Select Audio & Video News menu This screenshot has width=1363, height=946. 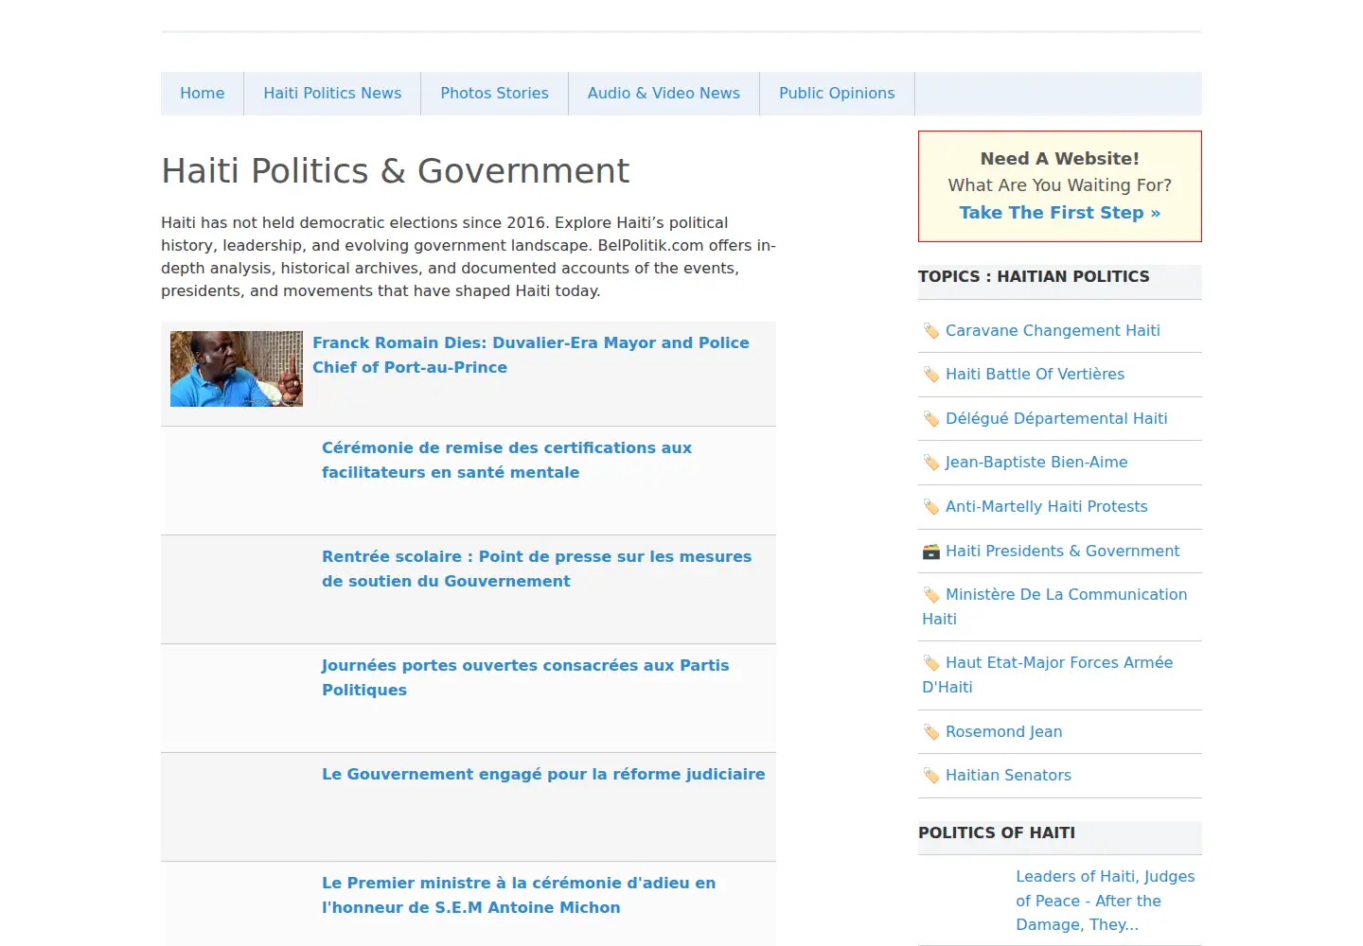[664, 94]
